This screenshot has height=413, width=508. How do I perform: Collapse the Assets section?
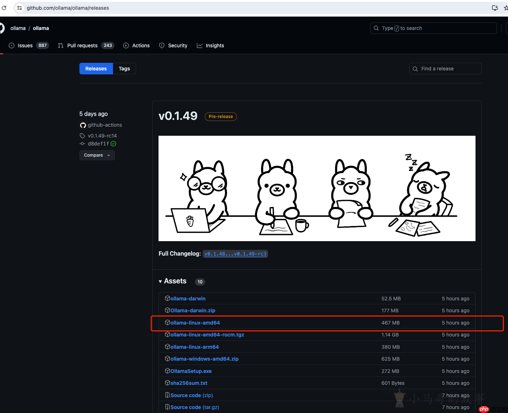[x=160, y=281]
